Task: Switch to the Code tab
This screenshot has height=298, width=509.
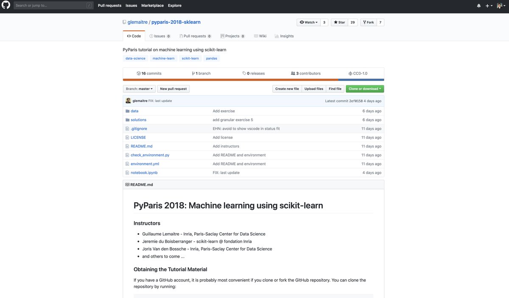Action: (x=134, y=36)
